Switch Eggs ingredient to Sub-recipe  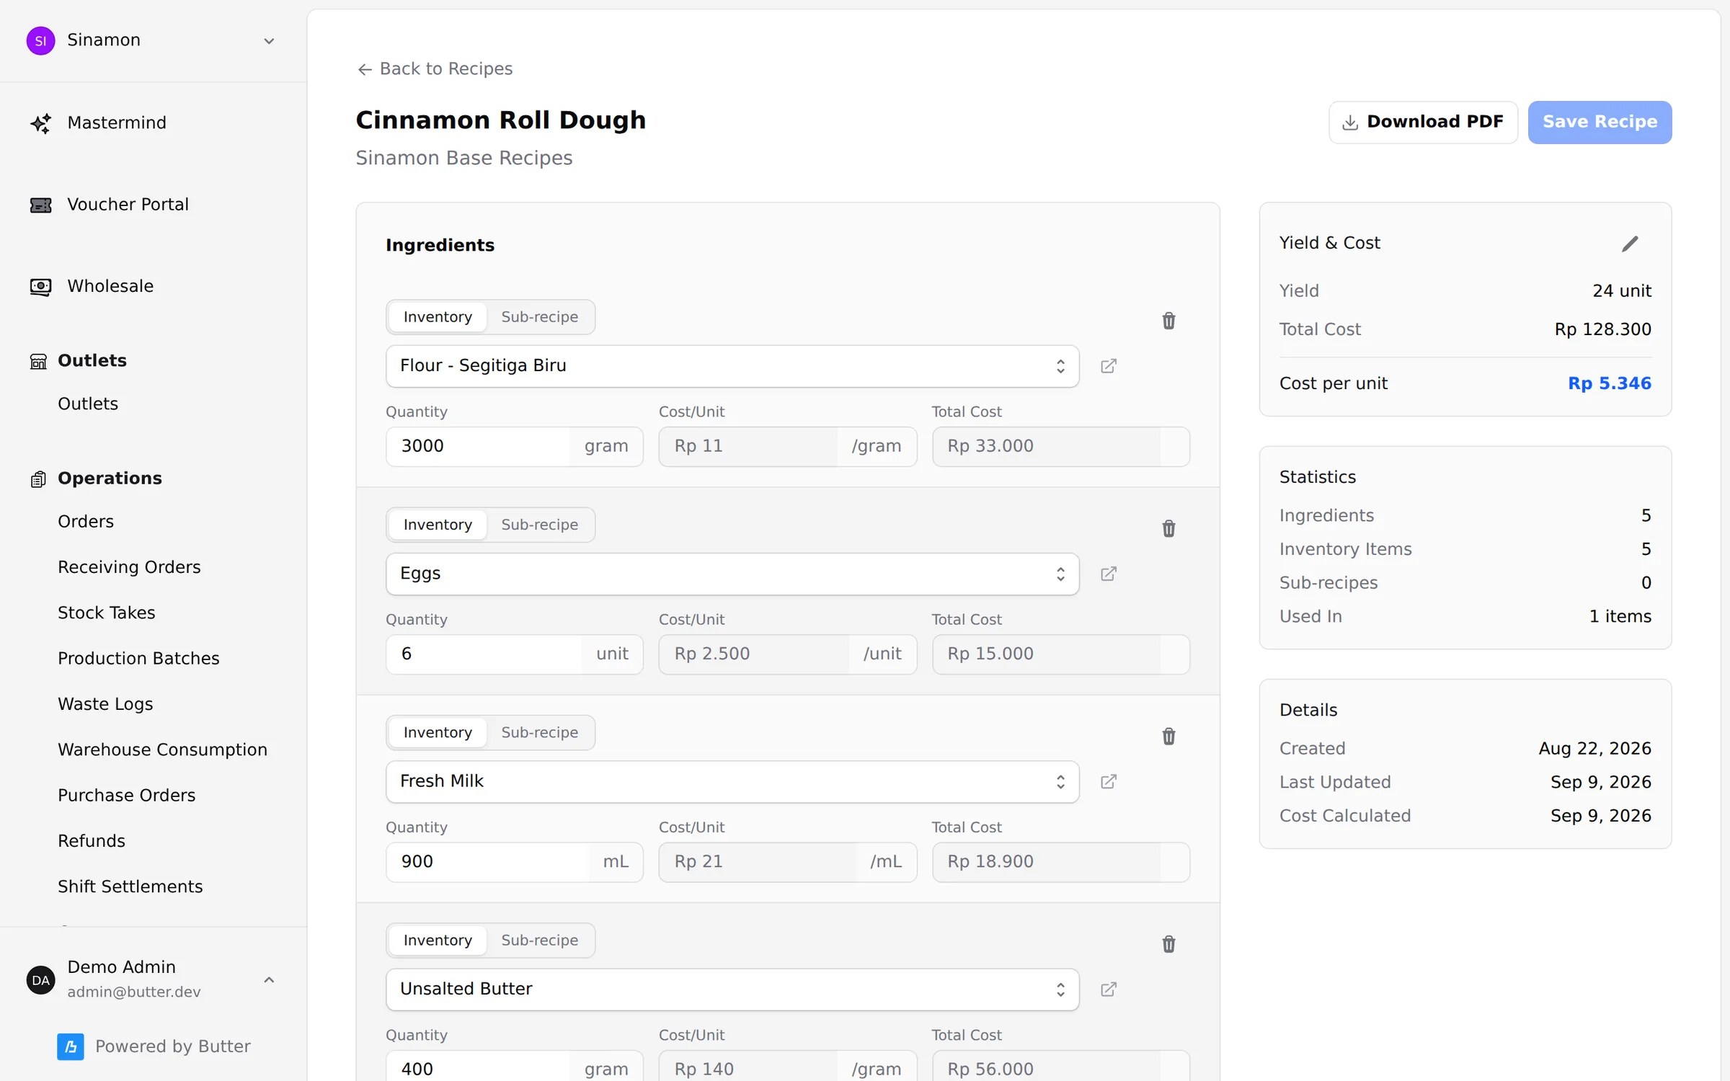(x=539, y=525)
